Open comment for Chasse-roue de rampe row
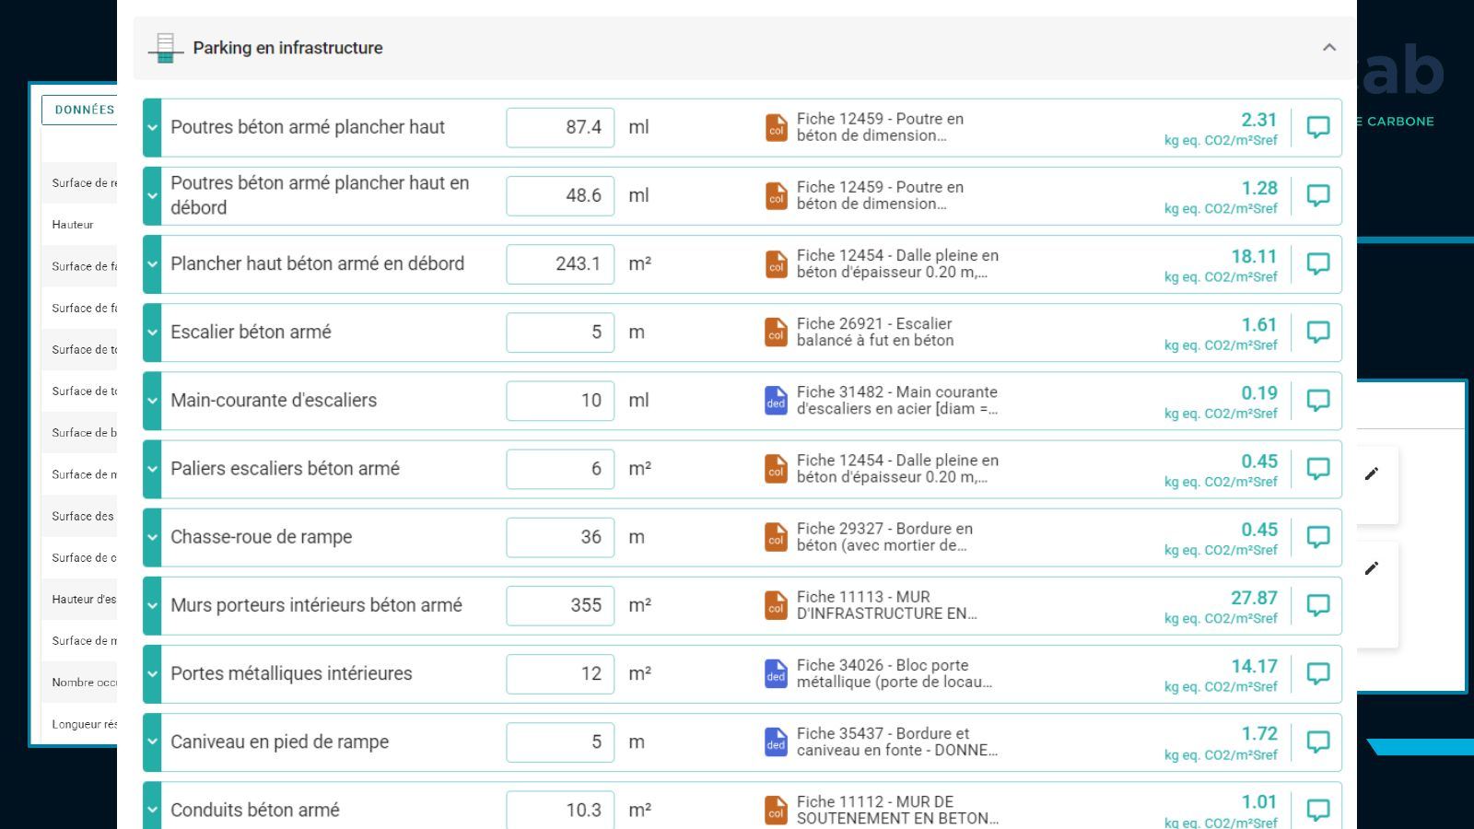Viewport: 1474px width, 829px height. 1318,537
